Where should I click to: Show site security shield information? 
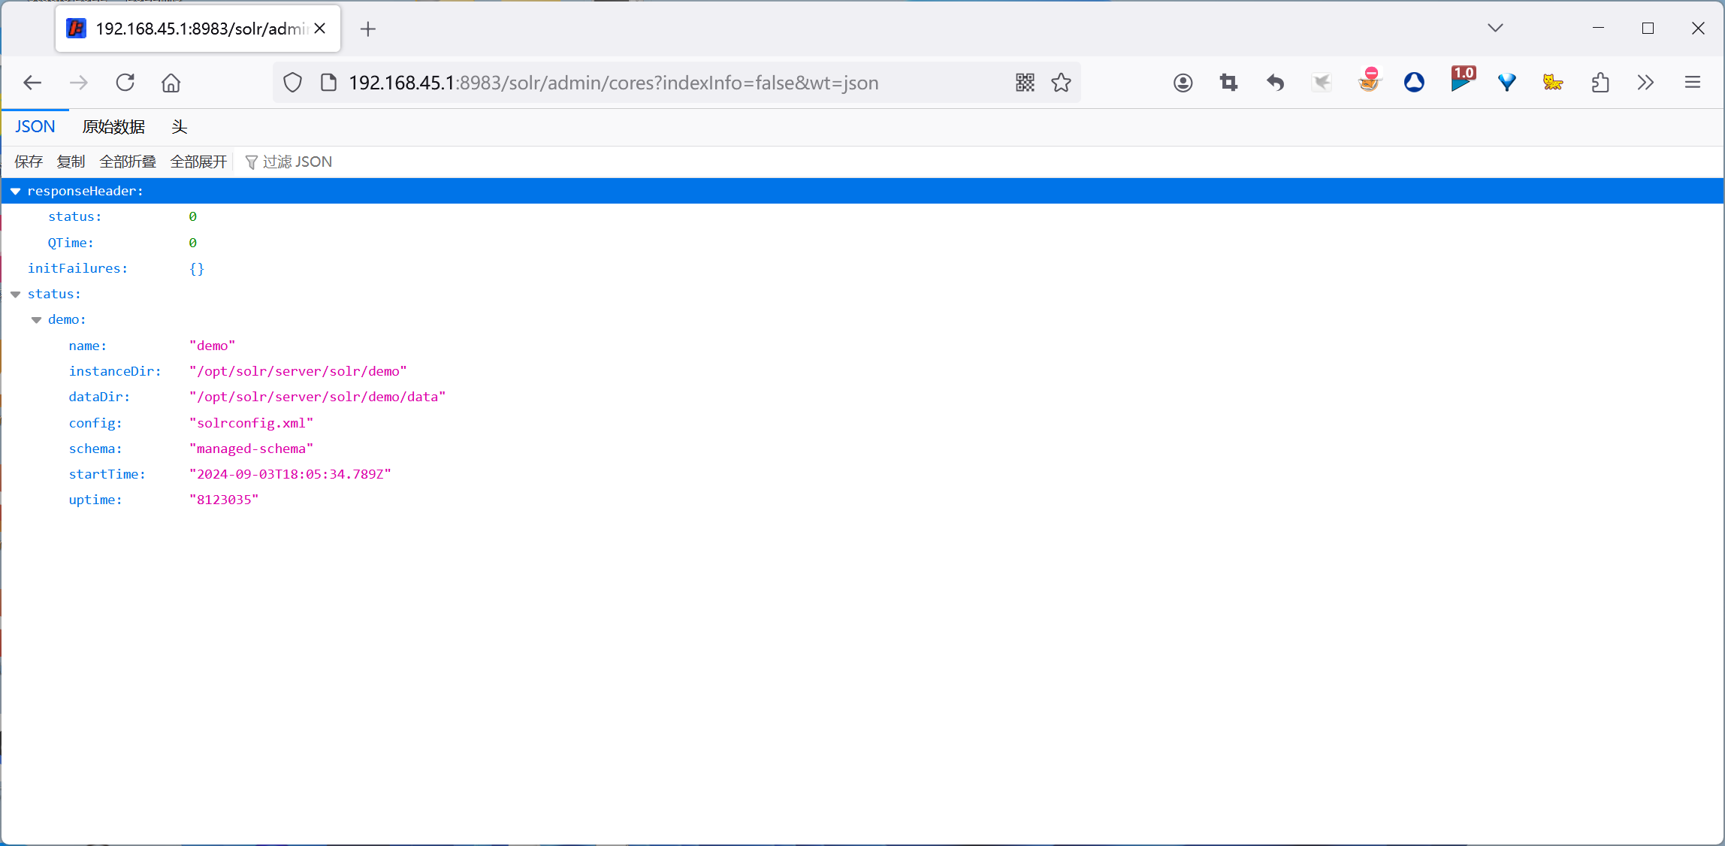[x=292, y=83]
